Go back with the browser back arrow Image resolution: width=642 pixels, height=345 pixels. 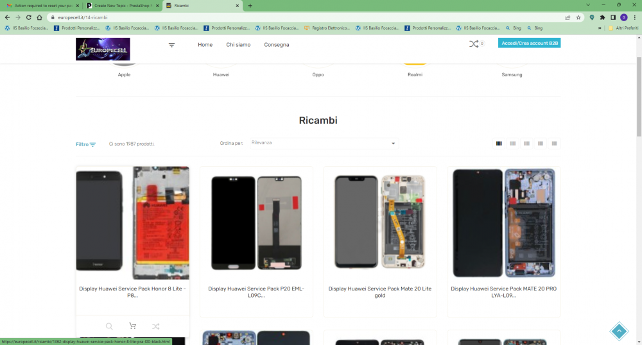[7, 17]
